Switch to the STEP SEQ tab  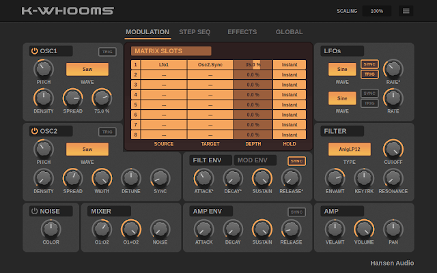(x=195, y=32)
